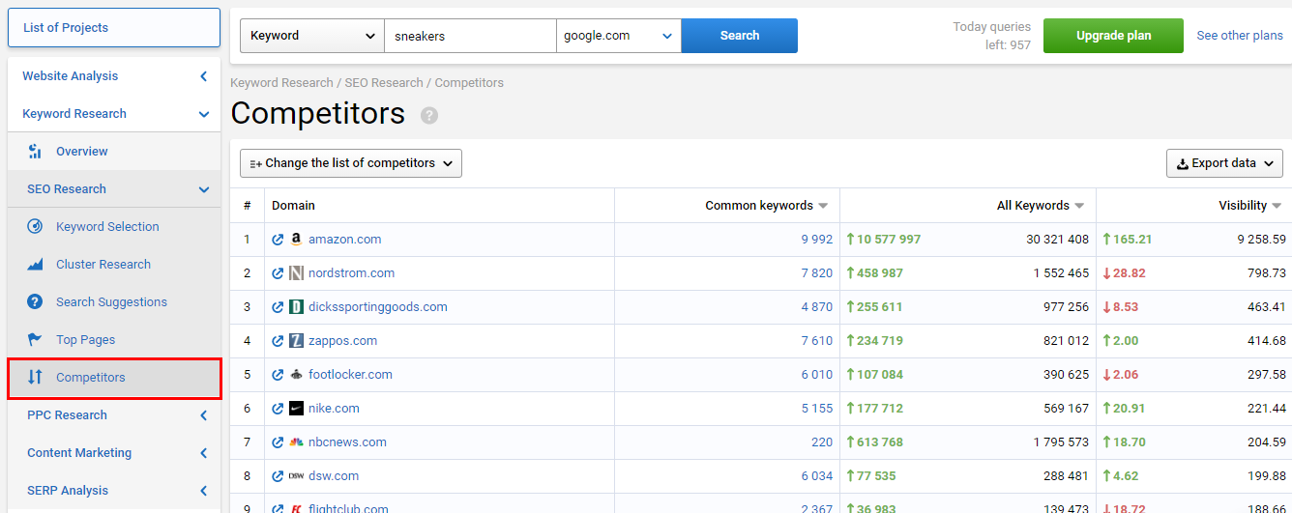
Task: Click visibility value 9 258.59
Action: point(1261,240)
